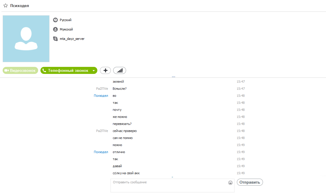Start a video call with Видеозвонок
Screen dimensions: 326x193
coord(21,70)
